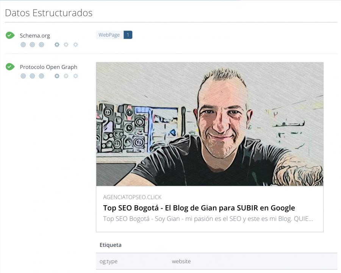Select middle gear icon under Protocolo Open Graph
The width and height of the screenshot is (341, 273).
[x=66, y=76]
